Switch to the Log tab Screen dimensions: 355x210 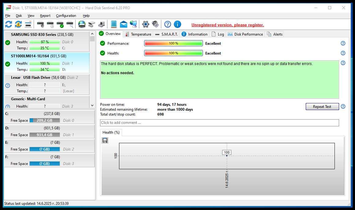click(218, 34)
